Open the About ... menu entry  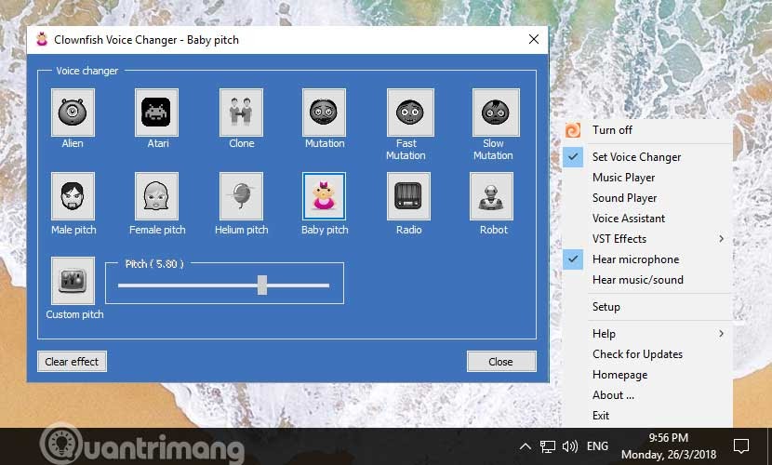(647, 395)
